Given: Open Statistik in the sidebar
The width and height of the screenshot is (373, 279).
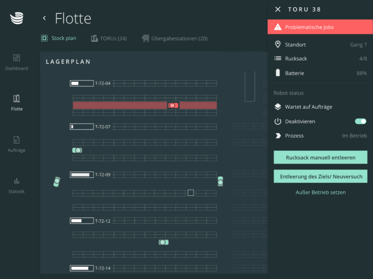Looking at the screenshot, I should click(17, 186).
